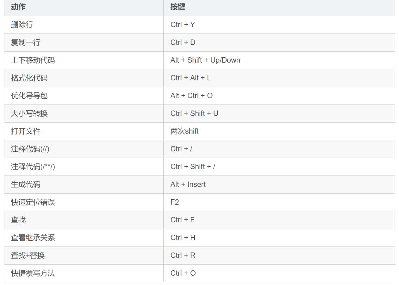Click the Ctrl + D shortcut text

pyautogui.click(x=183, y=43)
